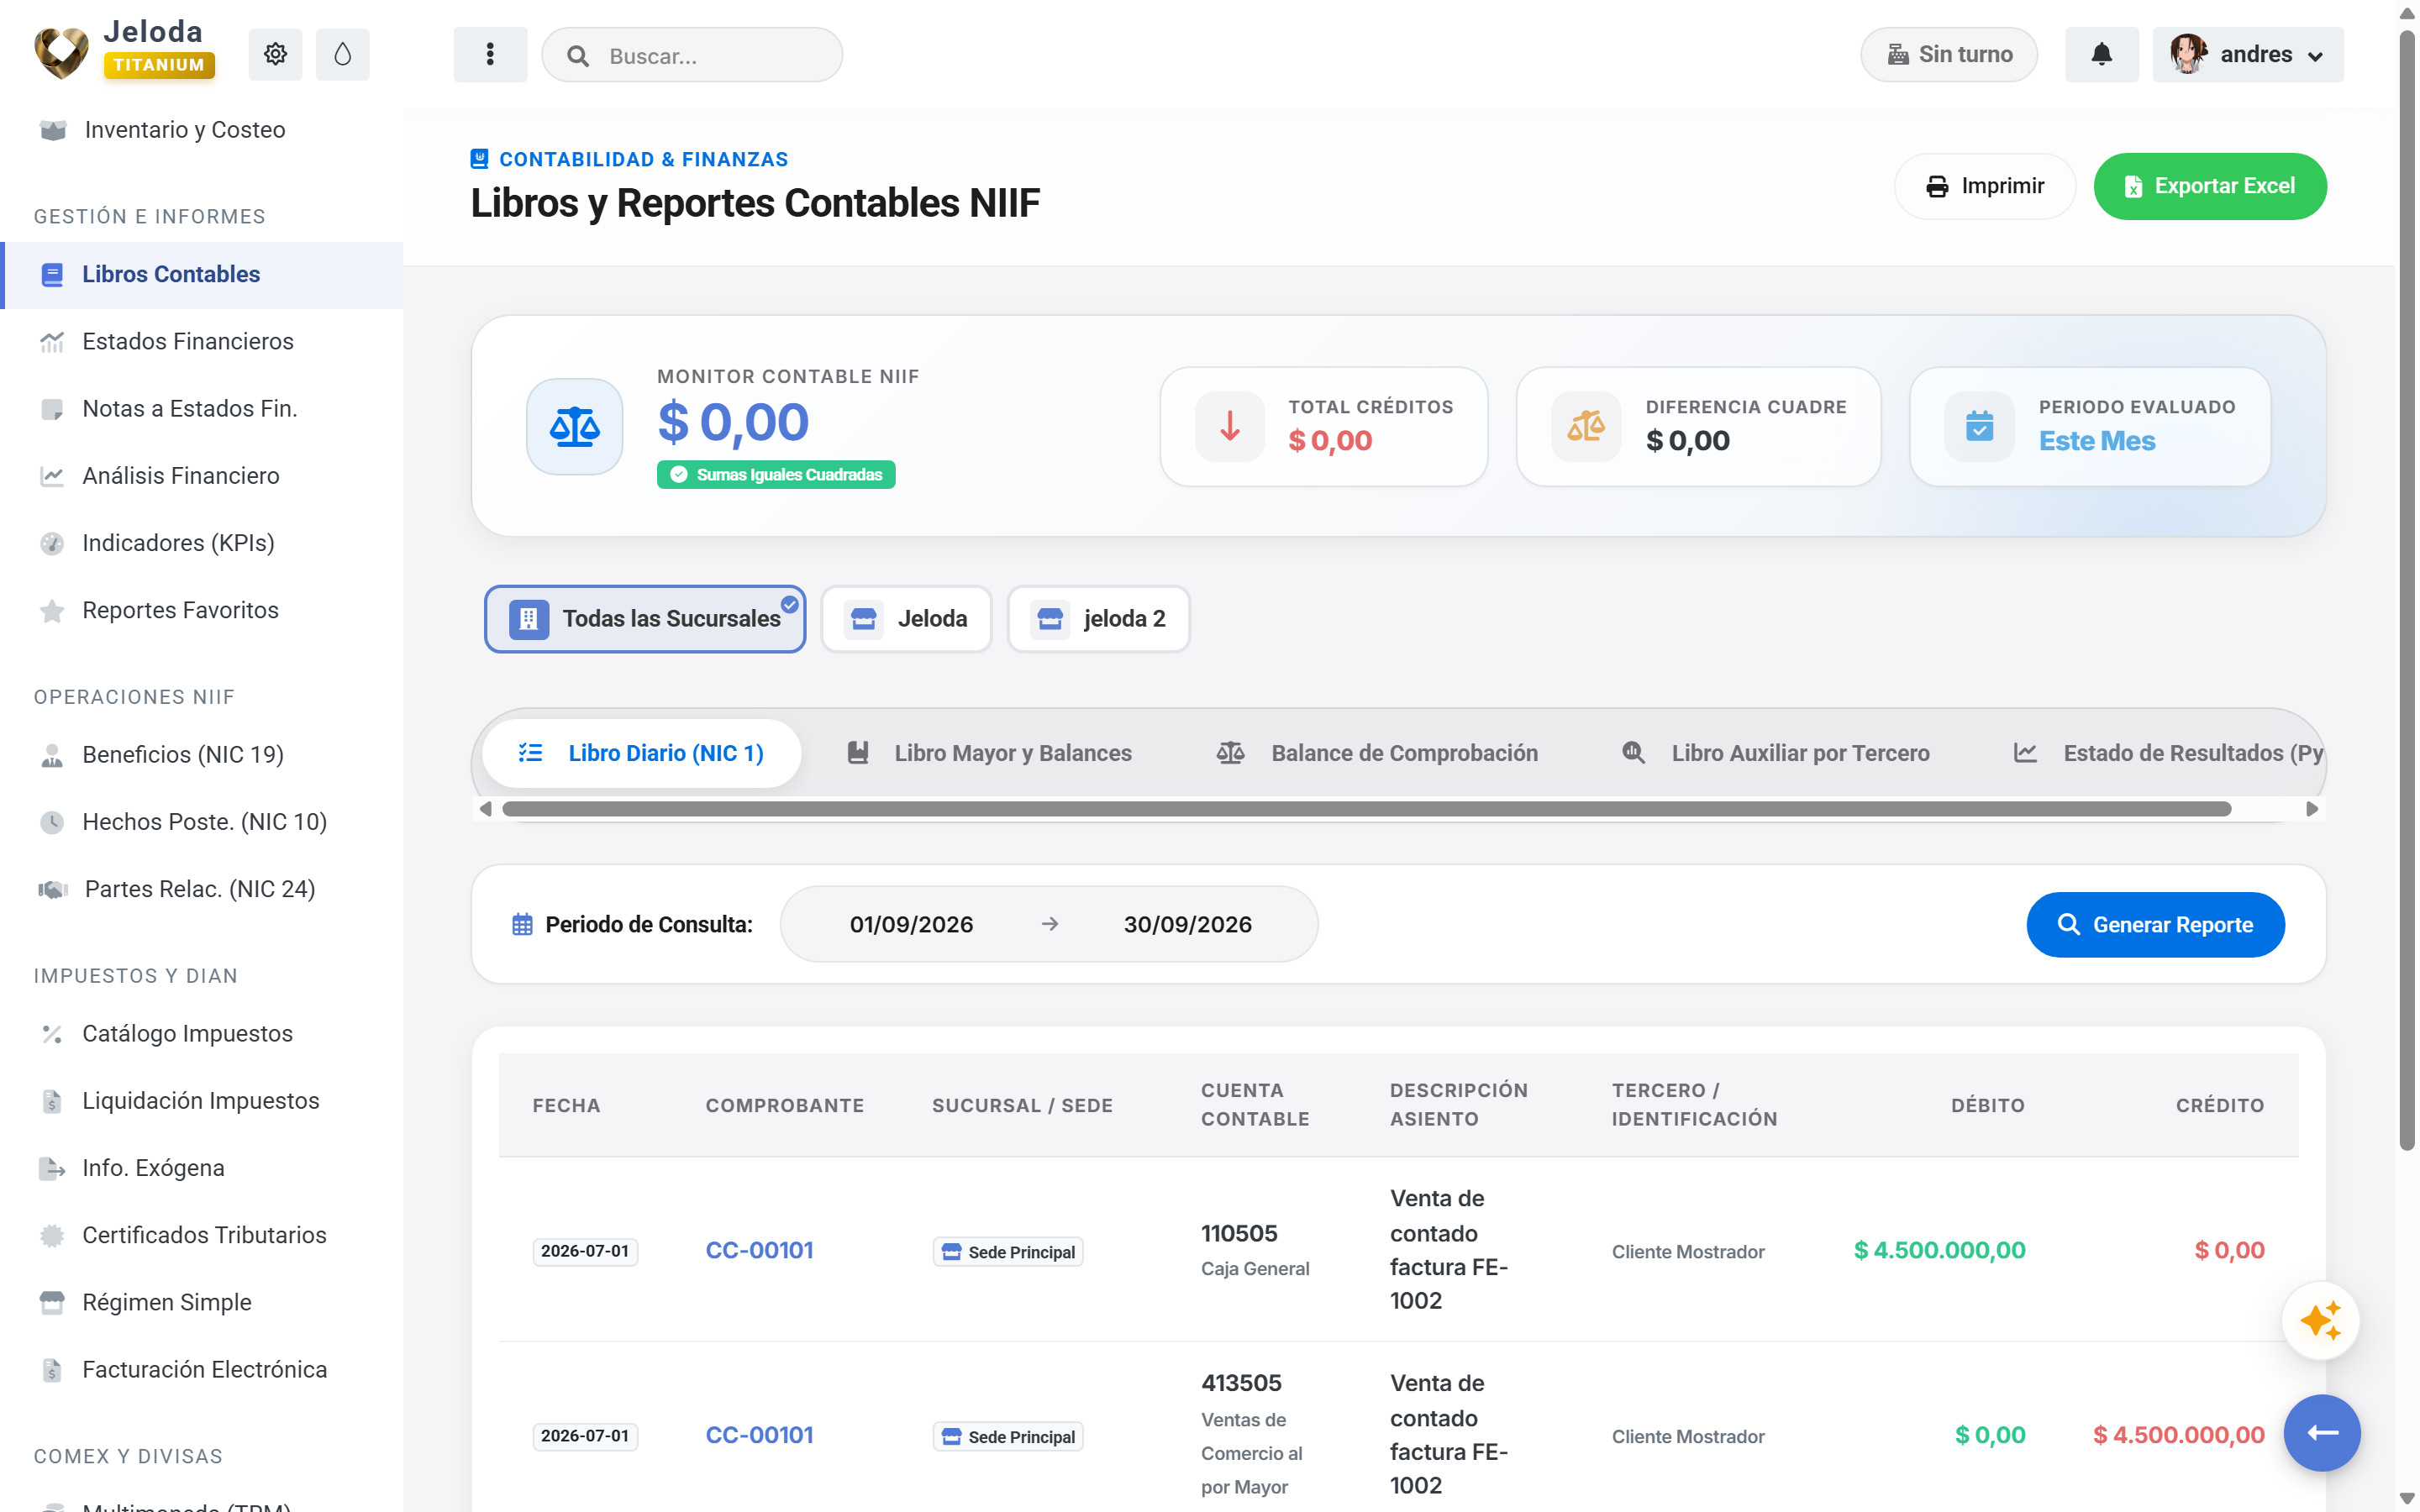Click the Exportar Excel button
Screen dimensions: 2420x1512
[2209, 186]
